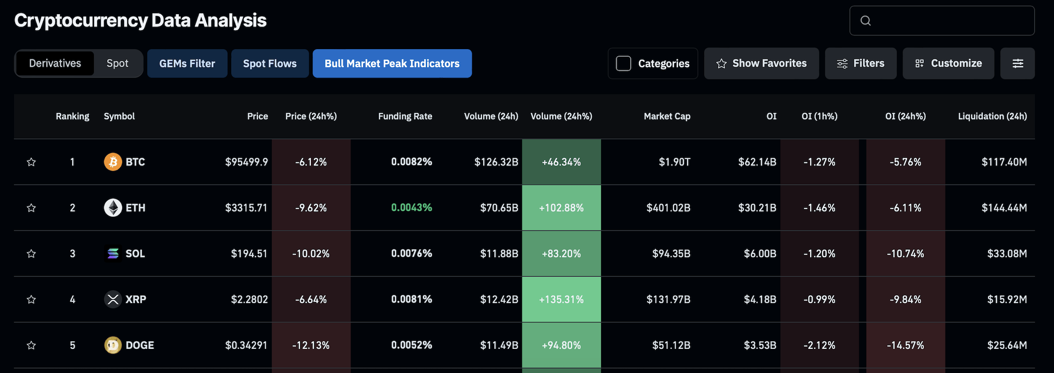Click the Solana logo icon
This screenshot has height=373, width=1054.
113,254
